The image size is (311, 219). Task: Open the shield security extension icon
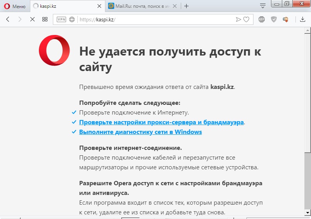(274, 19)
